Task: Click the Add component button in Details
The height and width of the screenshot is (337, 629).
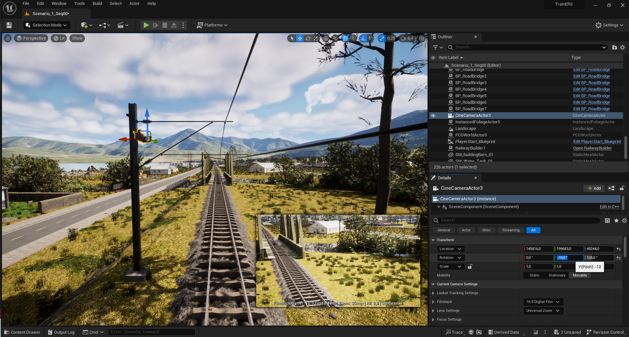Action: (x=594, y=188)
